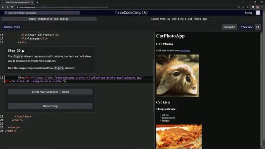
Task: Click search magnifier icon in tutorials box
Action: [6, 13]
